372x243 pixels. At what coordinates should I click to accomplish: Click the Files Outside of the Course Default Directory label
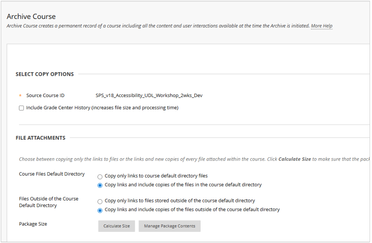pyautogui.click(x=49, y=202)
